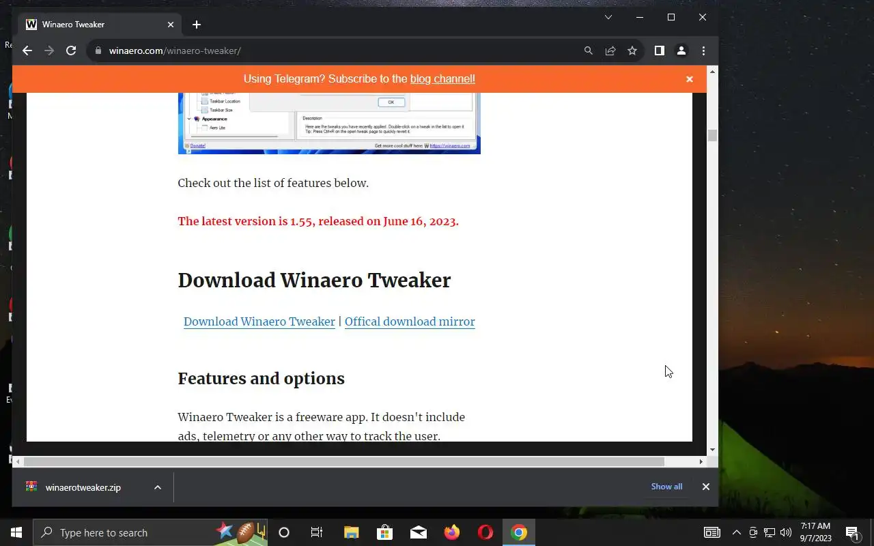The image size is (874, 546).
Task: Click the horizontal scrollbar thumb
Action: [344, 462]
